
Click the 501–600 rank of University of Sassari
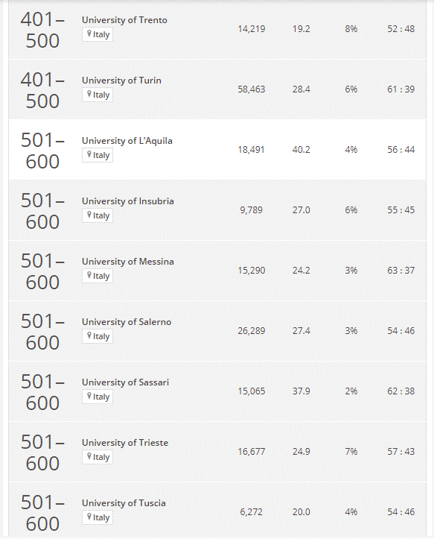(x=42, y=392)
